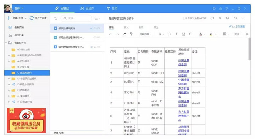This screenshot has height=139, width=255.
Task: Open the 更多 toolbar dropdown
Action: [x=238, y=34]
